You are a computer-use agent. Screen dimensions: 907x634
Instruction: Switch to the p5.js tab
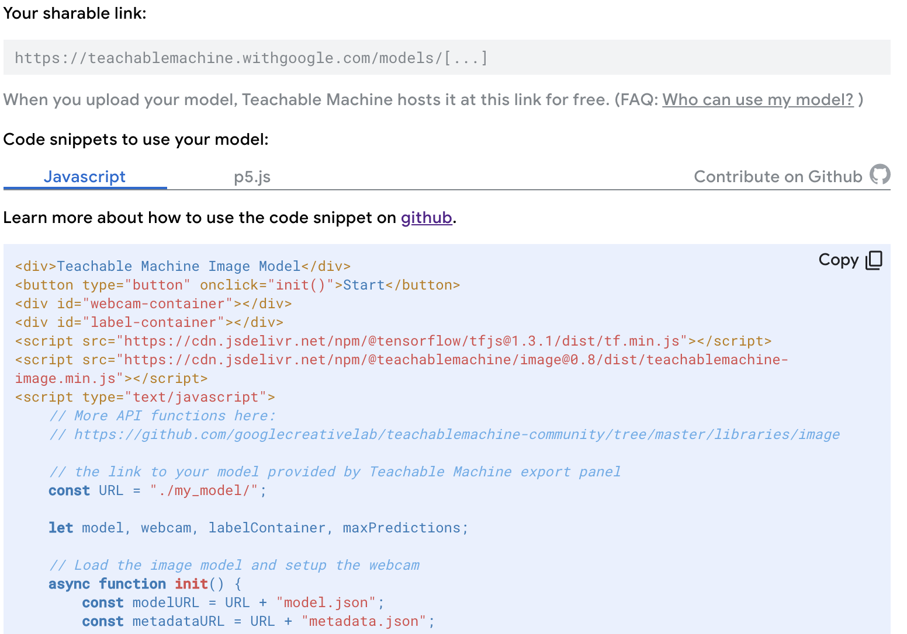[x=252, y=177]
